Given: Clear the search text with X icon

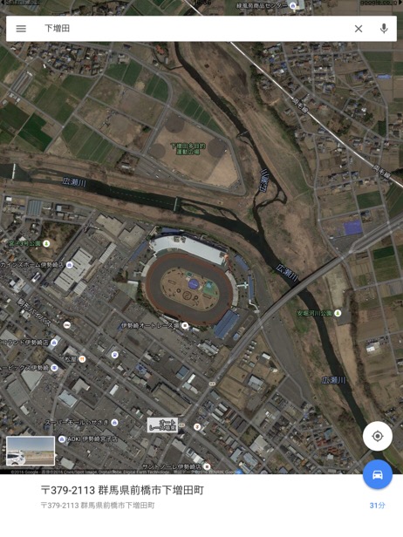Looking at the screenshot, I should (x=359, y=29).
